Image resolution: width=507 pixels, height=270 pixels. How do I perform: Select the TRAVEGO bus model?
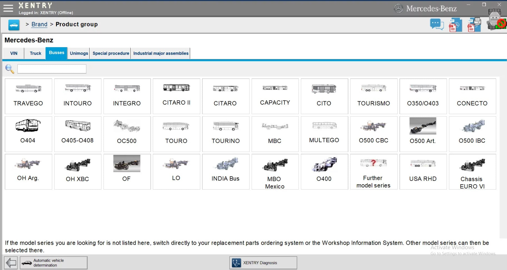(28, 96)
